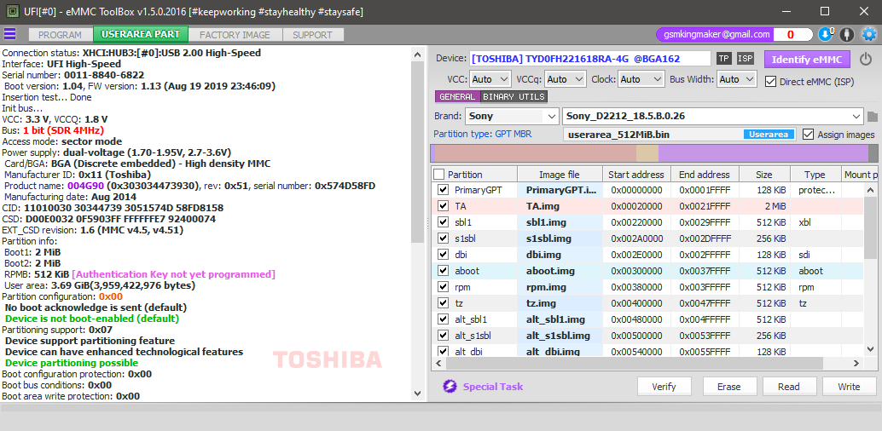Click the red credit counter showing 0
The width and height of the screenshot is (882, 431).
pyautogui.click(x=791, y=34)
